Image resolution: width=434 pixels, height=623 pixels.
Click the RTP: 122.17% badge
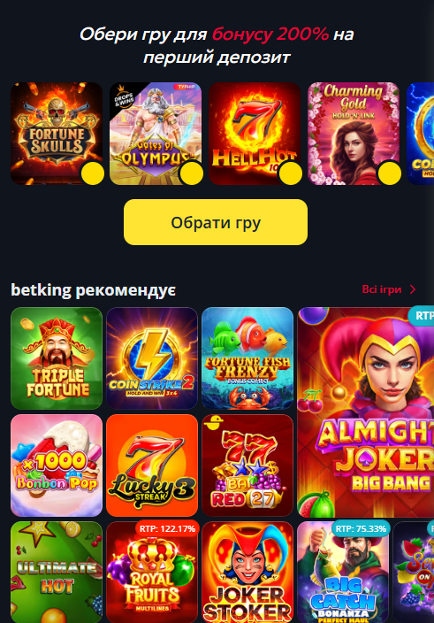pyautogui.click(x=167, y=529)
